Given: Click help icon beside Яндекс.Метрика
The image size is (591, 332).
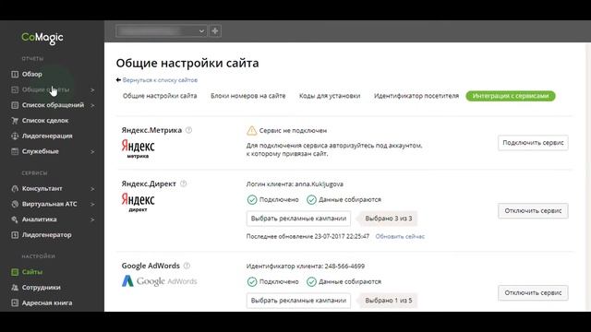Looking at the screenshot, I should (188, 130).
